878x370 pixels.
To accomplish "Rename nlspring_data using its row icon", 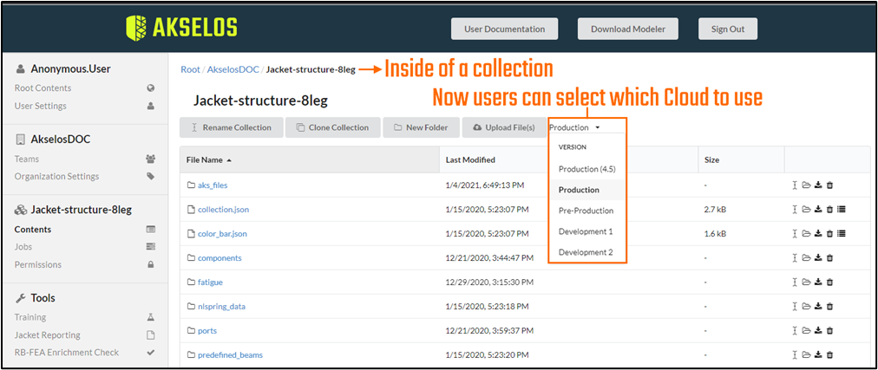I will click(795, 306).
